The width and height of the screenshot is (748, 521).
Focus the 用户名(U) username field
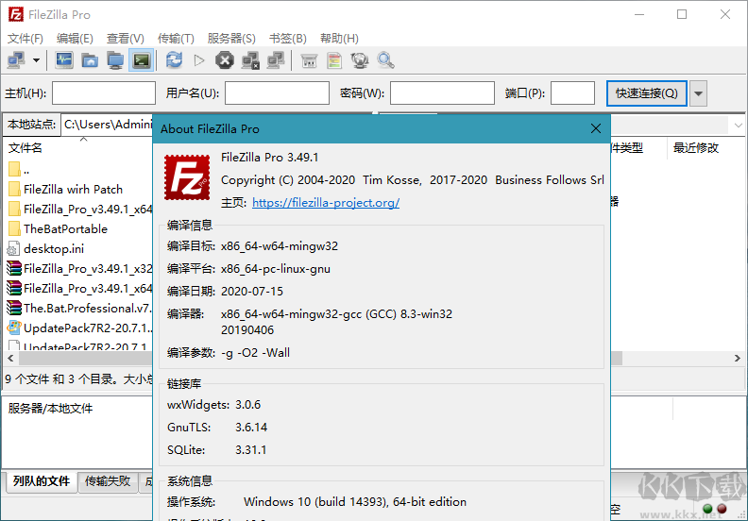coord(277,92)
